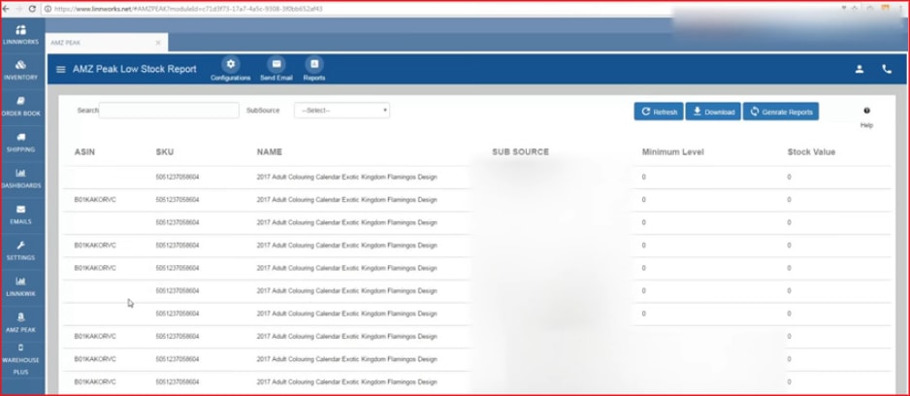Open AMZ Peak in the sidebar
This screenshot has width=910, height=396.
(21, 322)
